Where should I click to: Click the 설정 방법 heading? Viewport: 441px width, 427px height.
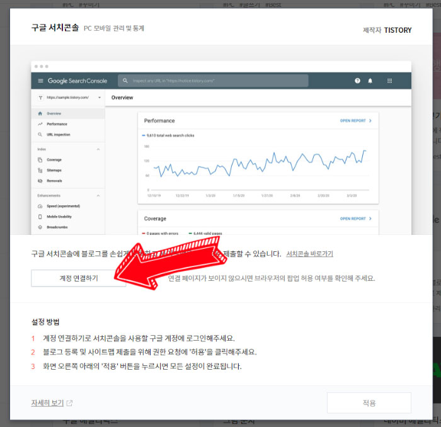pos(45,322)
